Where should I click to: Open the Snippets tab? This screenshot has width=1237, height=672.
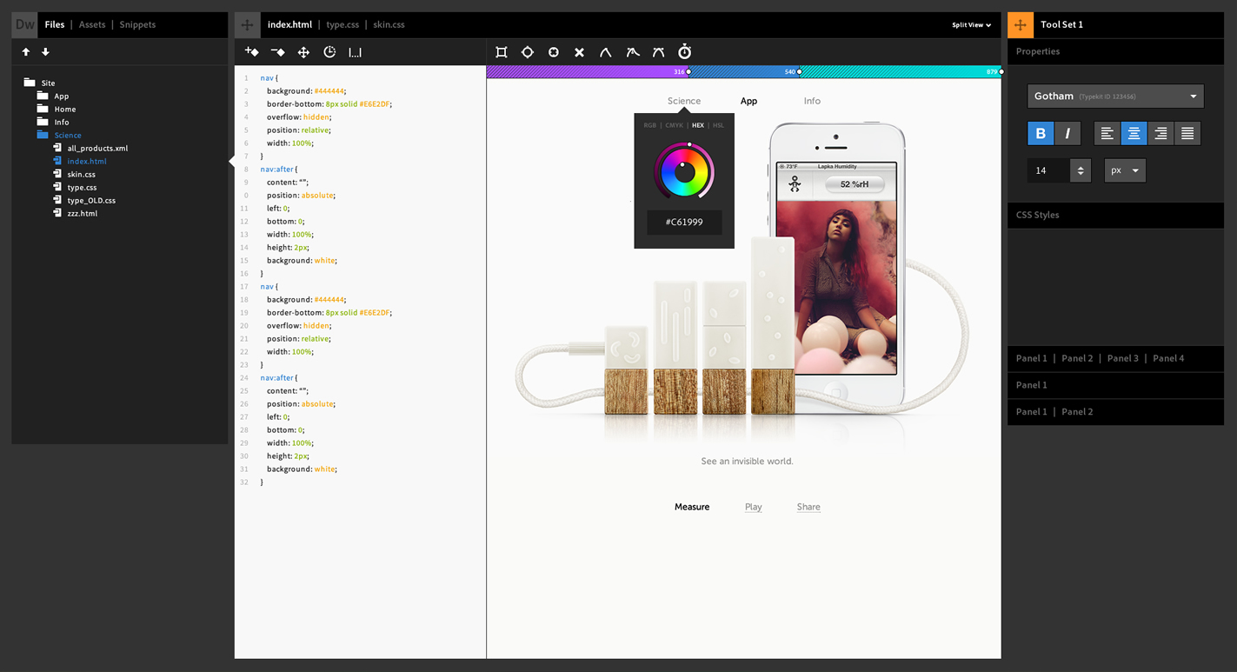coord(137,25)
